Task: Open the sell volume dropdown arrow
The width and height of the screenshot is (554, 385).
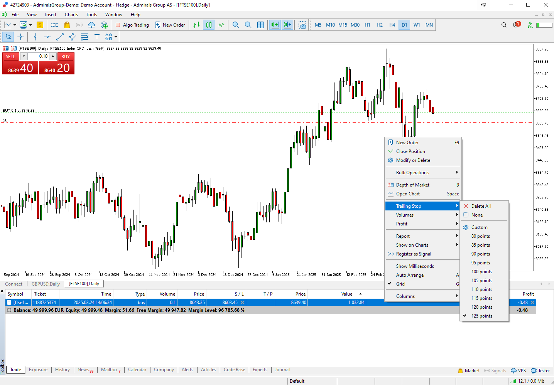Action: coord(24,56)
